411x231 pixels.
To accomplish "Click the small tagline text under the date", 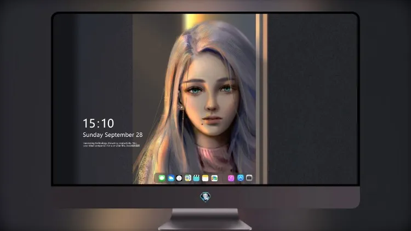I will coord(111,145).
